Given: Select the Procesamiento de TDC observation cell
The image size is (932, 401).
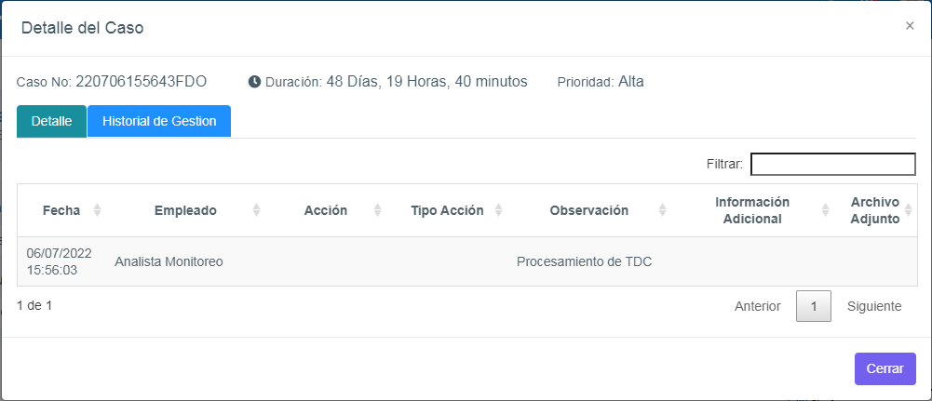Looking at the screenshot, I should coord(584,261).
